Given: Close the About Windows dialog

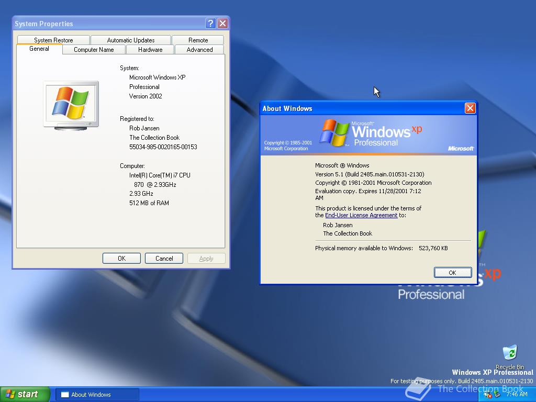Looking at the screenshot, I should (470, 108).
